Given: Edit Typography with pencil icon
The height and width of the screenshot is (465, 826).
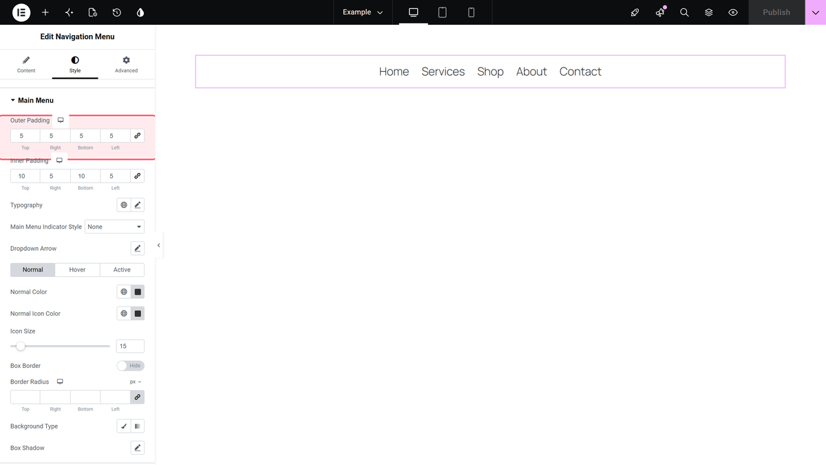Looking at the screenshot, I should pyautogui.click(x=138, y=205).
